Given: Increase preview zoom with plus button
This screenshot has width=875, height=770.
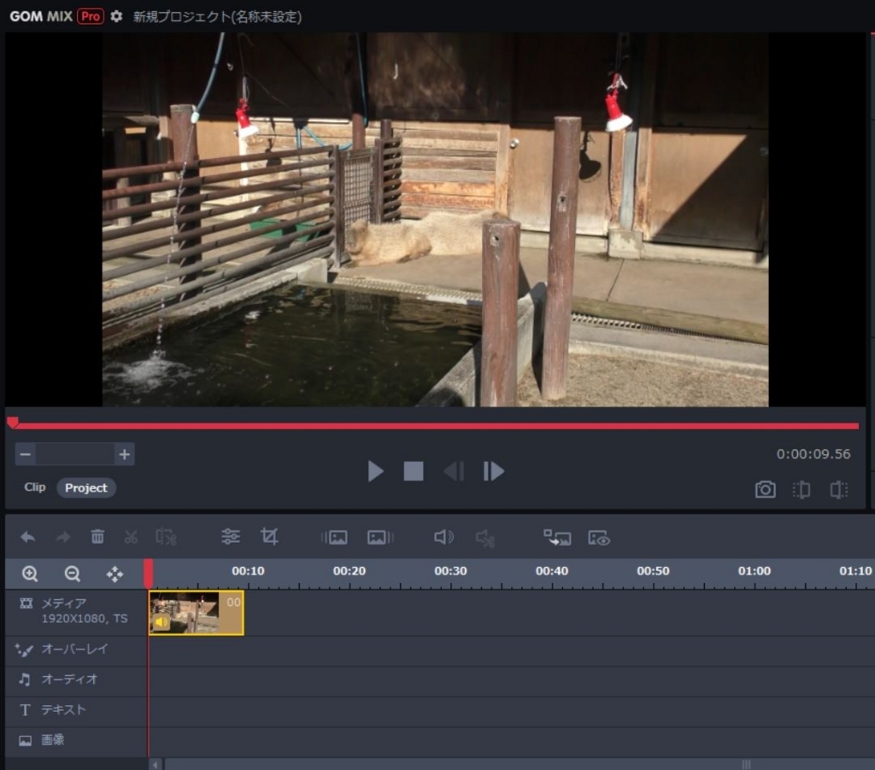Looking at the screenshot, I should coord(125,454).
